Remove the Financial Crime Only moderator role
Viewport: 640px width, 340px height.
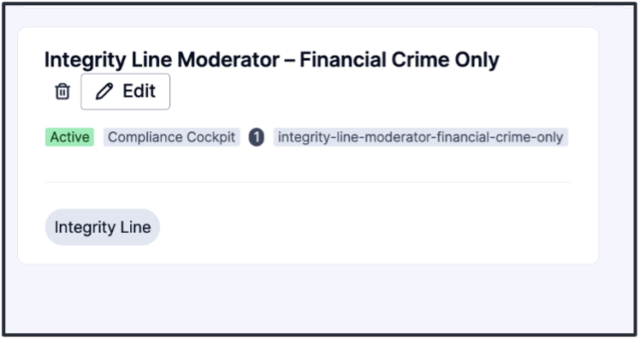pyautogui.click(x=62, y=91)
